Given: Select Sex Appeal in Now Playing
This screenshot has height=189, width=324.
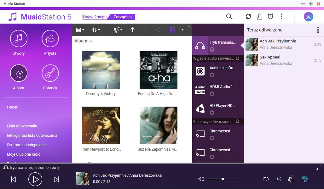Looking at the screenshot, I should click(x=284, y=60).
